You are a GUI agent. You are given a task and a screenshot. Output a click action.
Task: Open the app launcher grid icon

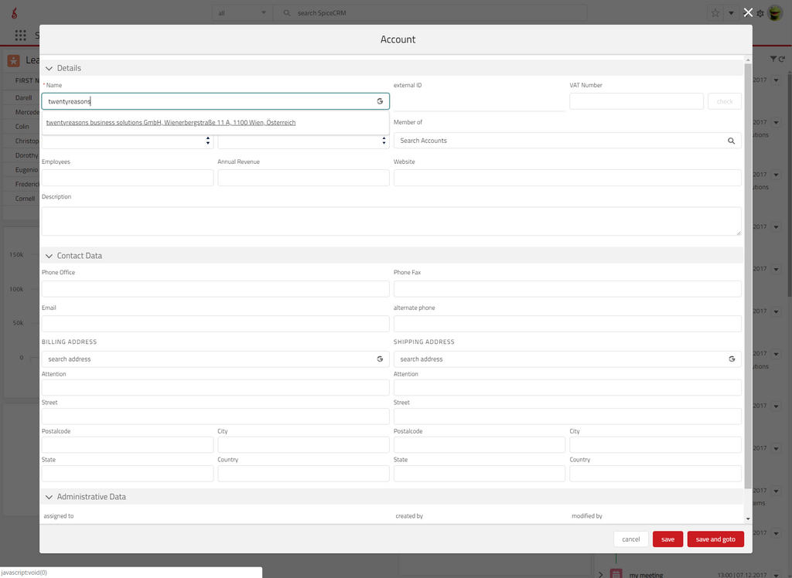click(x=20, y=36)
